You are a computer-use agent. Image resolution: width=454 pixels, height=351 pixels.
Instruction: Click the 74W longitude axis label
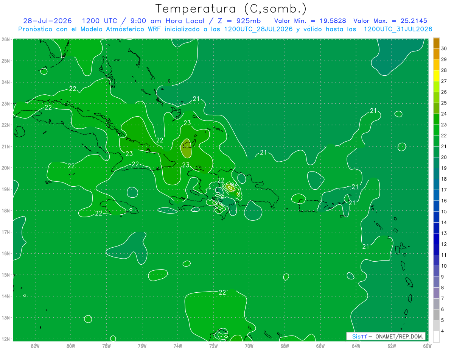pyautogui.click(x=177, y=346)
